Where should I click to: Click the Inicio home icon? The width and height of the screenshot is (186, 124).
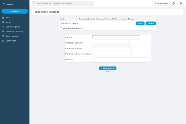coord(3,17)
